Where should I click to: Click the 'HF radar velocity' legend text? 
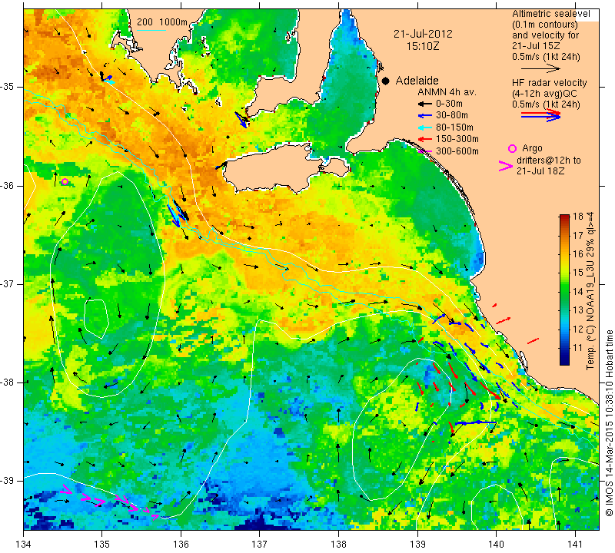click(x=549, y=83)
